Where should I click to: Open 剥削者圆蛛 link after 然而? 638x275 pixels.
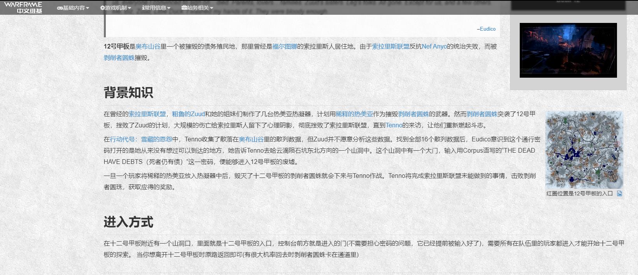click(x=482, y=114)
